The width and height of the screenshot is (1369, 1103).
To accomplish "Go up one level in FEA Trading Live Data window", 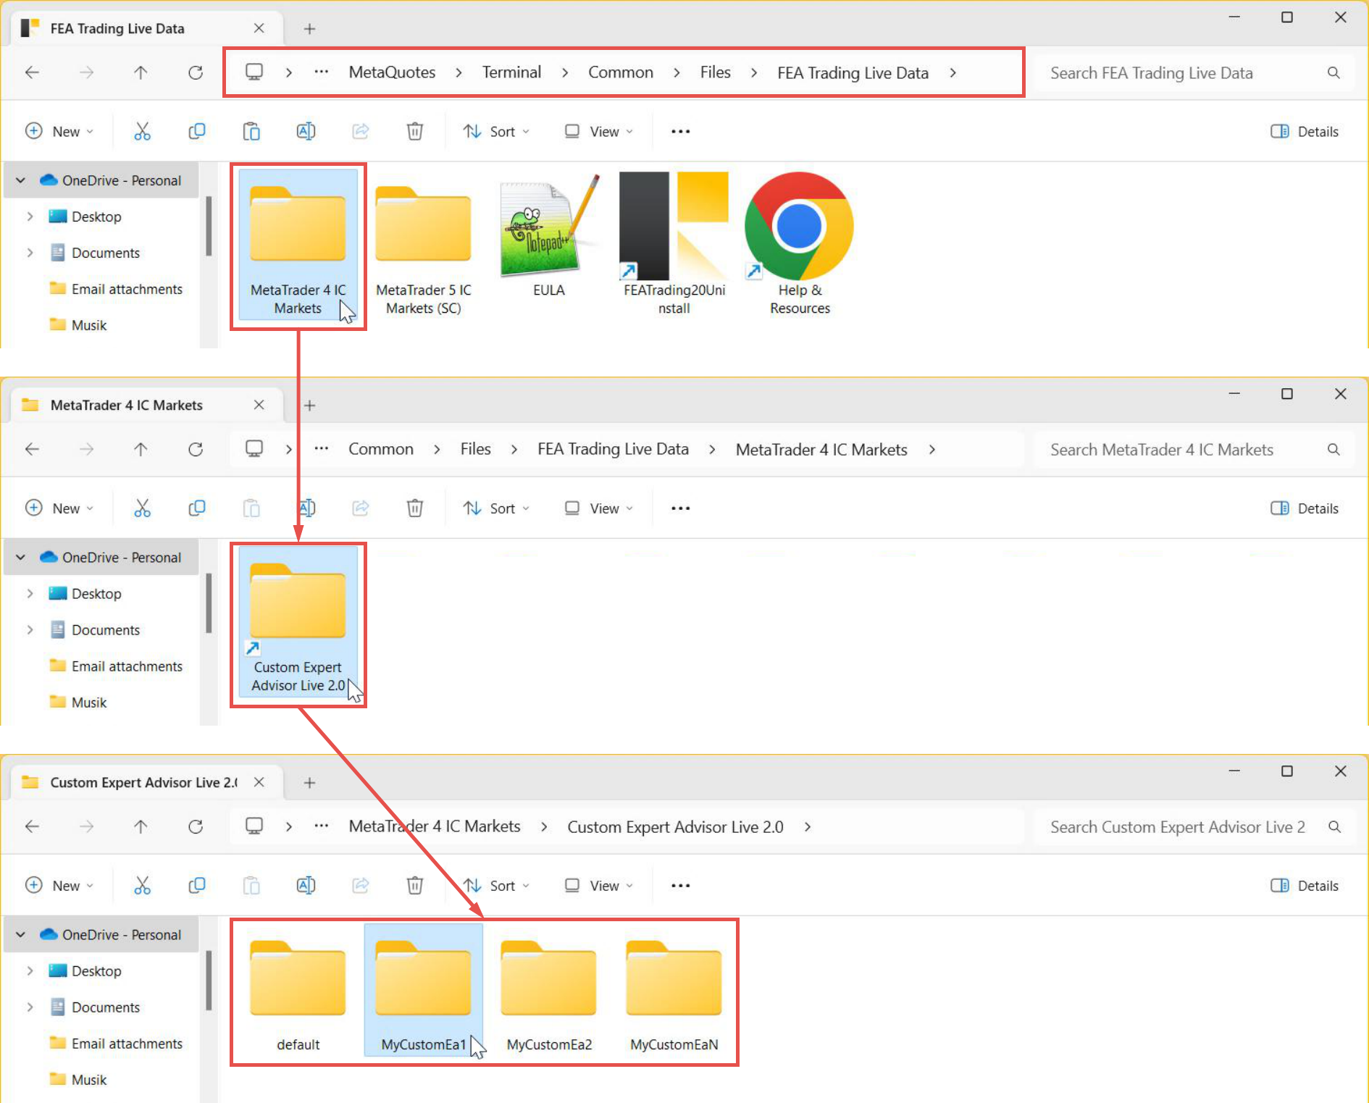I will [x=141, y=72].
